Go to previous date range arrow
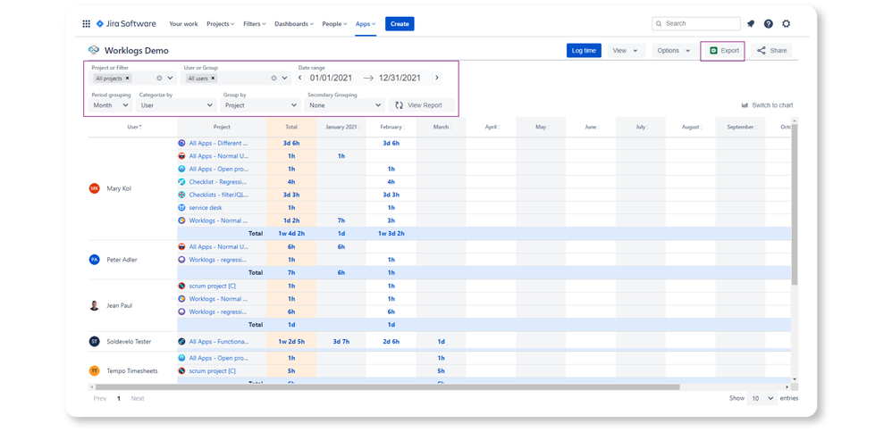The image size is (892, 432). [300, 78]
